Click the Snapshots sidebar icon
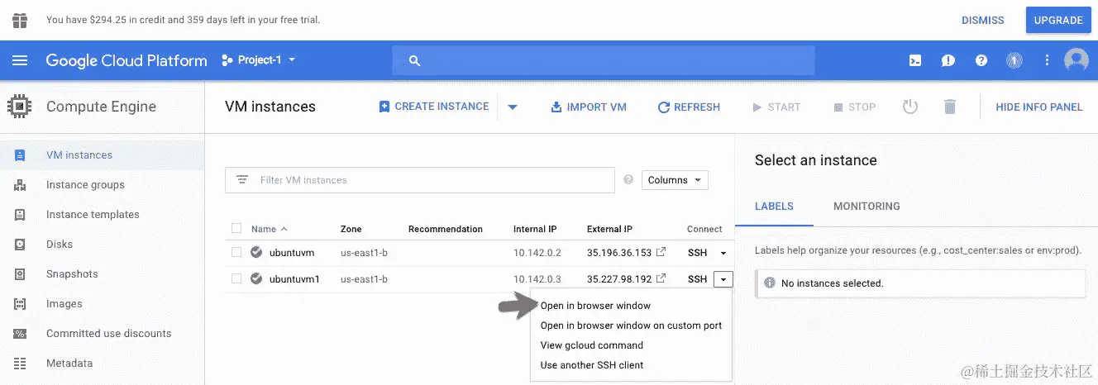The image size is (1098, 385). (x=20, y=274)
